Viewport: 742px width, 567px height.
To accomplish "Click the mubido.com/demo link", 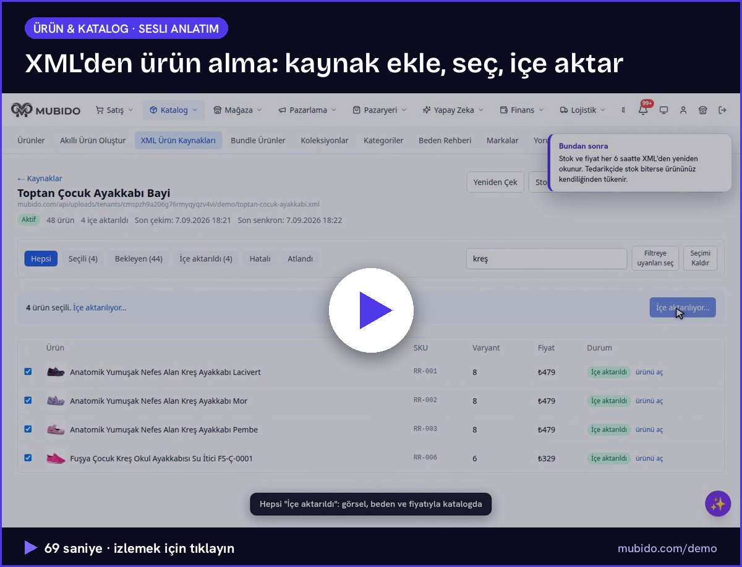I will point(667,548).
